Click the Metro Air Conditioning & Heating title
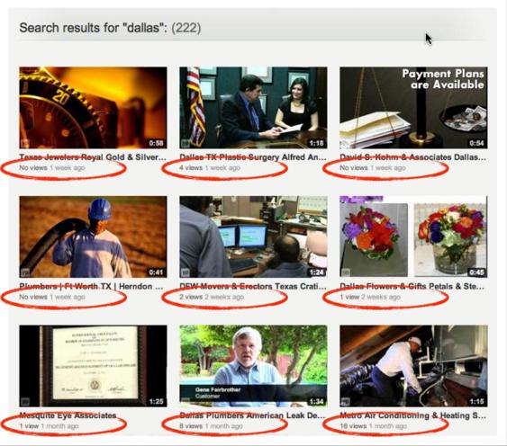Viewport: 507px width, 446px height. tap(413, 415)
